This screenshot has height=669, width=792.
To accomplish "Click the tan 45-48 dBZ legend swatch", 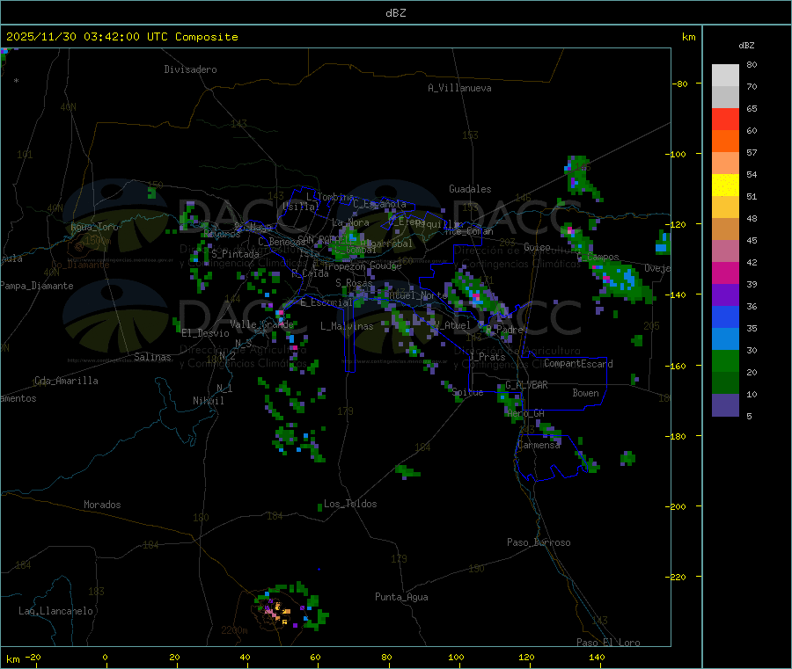I will [x=725, y=229].
